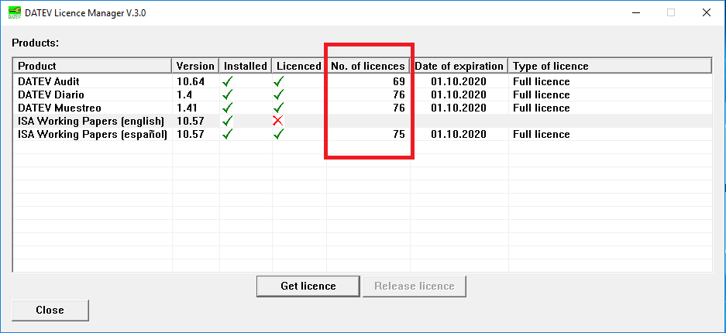Viewport: 726px width, 333px height.
Task: Click the Licenced checkmark for DATEV Diario
Action: coord(278,94)
